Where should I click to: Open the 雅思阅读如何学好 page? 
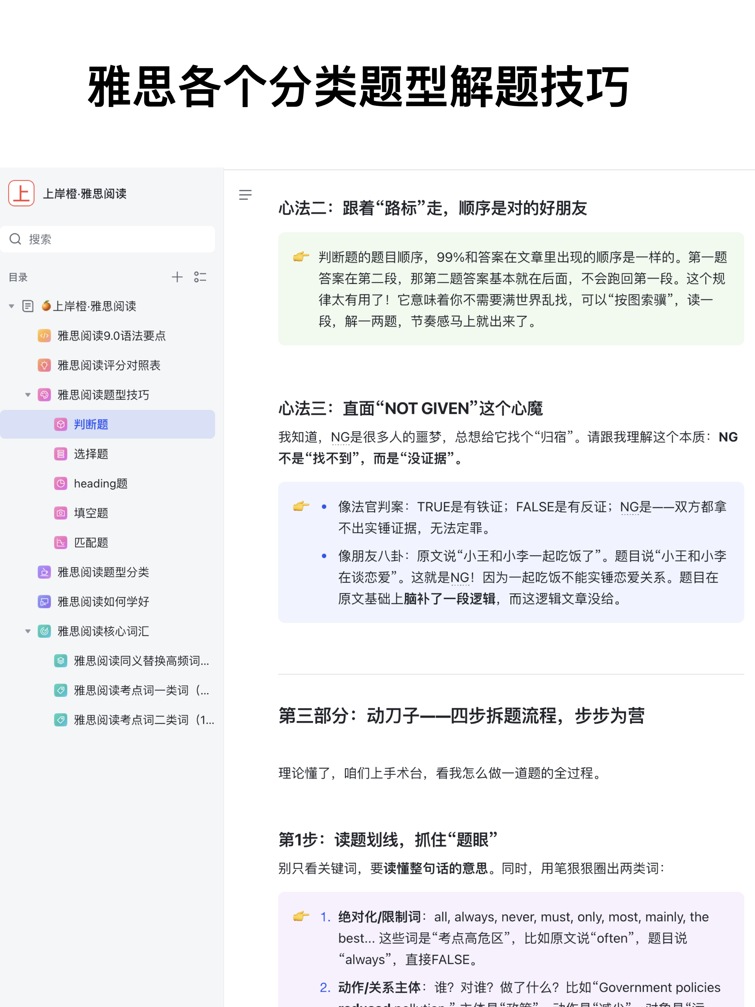point(102,602)
